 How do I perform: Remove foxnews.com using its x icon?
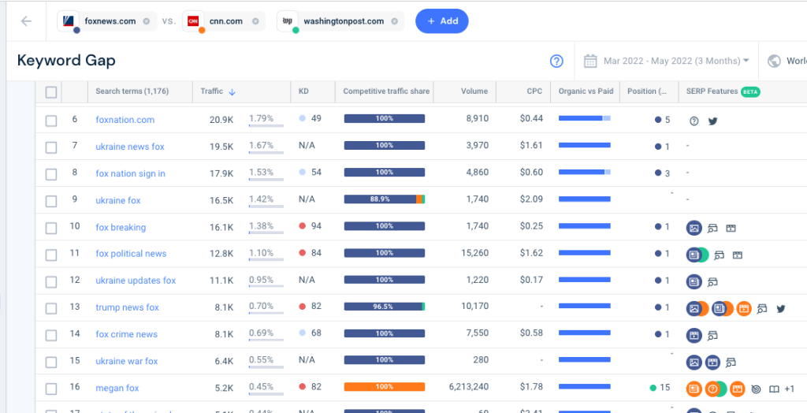point(147,21)
